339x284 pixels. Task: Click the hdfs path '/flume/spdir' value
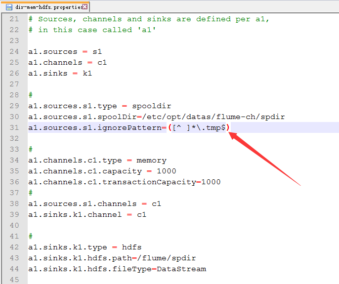click(x=167, y=258)
